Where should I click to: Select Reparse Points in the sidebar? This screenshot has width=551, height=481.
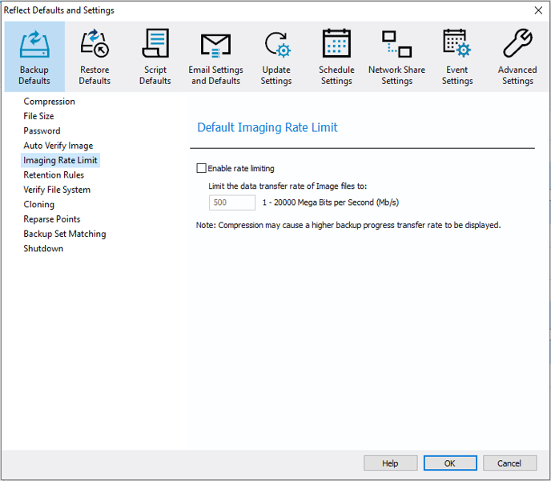pyautogui.click(x=52, y=219)
